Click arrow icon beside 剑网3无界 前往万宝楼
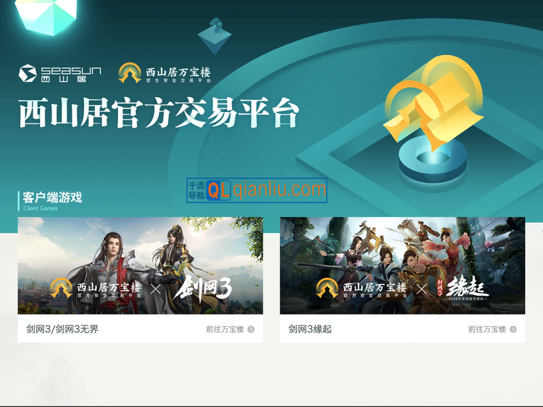This screenshot has height=407, width=543. [x=251, y=330]
